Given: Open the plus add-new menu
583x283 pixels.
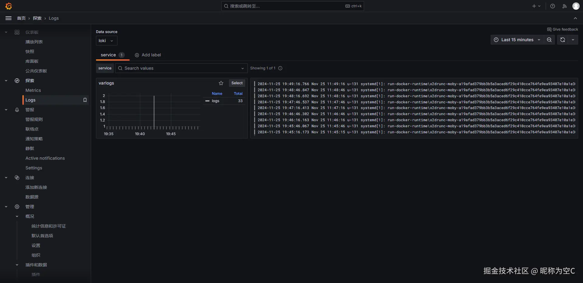Looking at the screenshot, I should click(x=536, y=6).
